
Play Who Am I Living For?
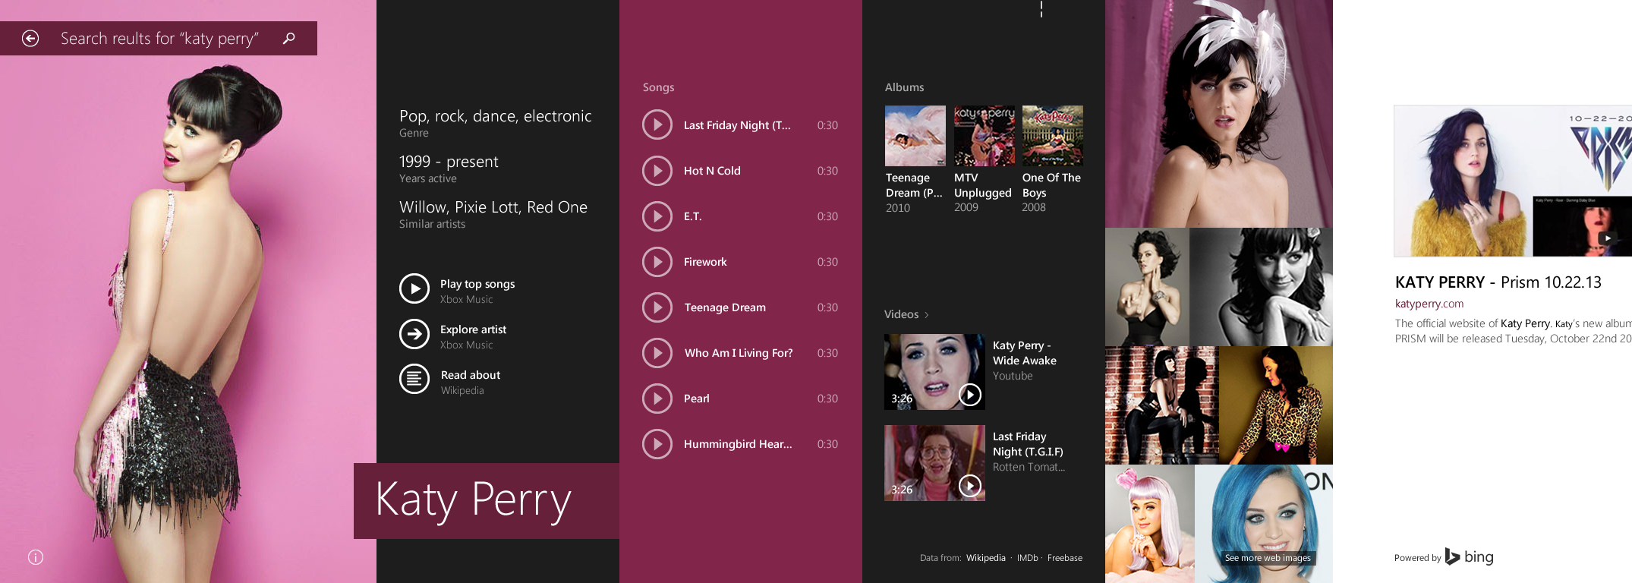click(657, 353)
